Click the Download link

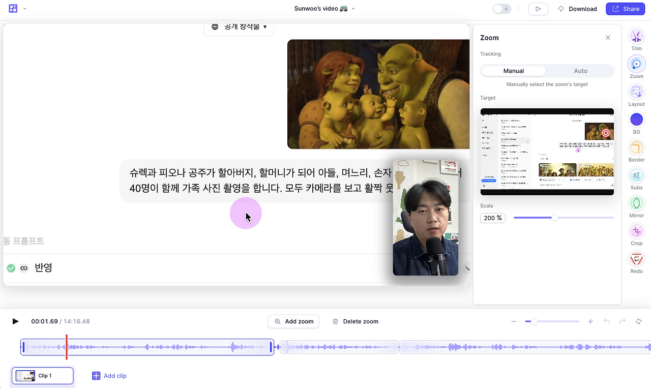pyautogui.click(x=577, y=9)
